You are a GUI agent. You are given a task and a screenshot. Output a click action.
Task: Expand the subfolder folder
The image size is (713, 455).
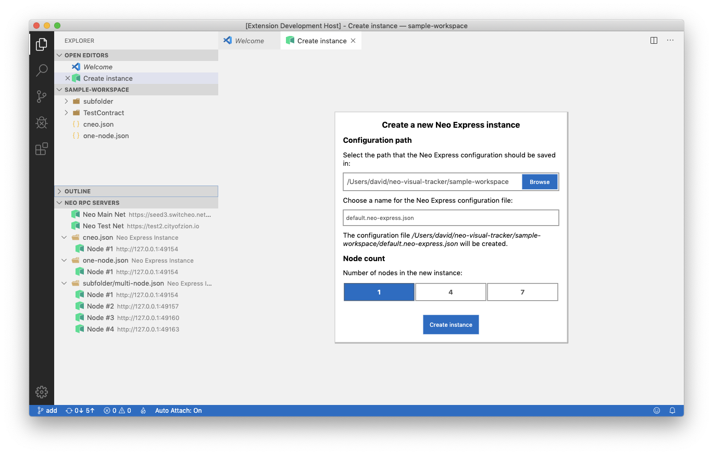66,101
